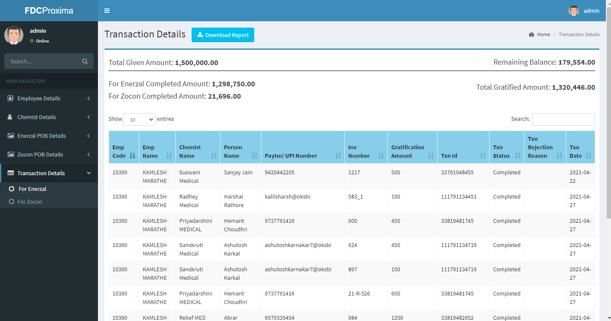This screenshot has height=321, width=611.
Task: Click the Employee Details ID card icon
Action: 10,98
